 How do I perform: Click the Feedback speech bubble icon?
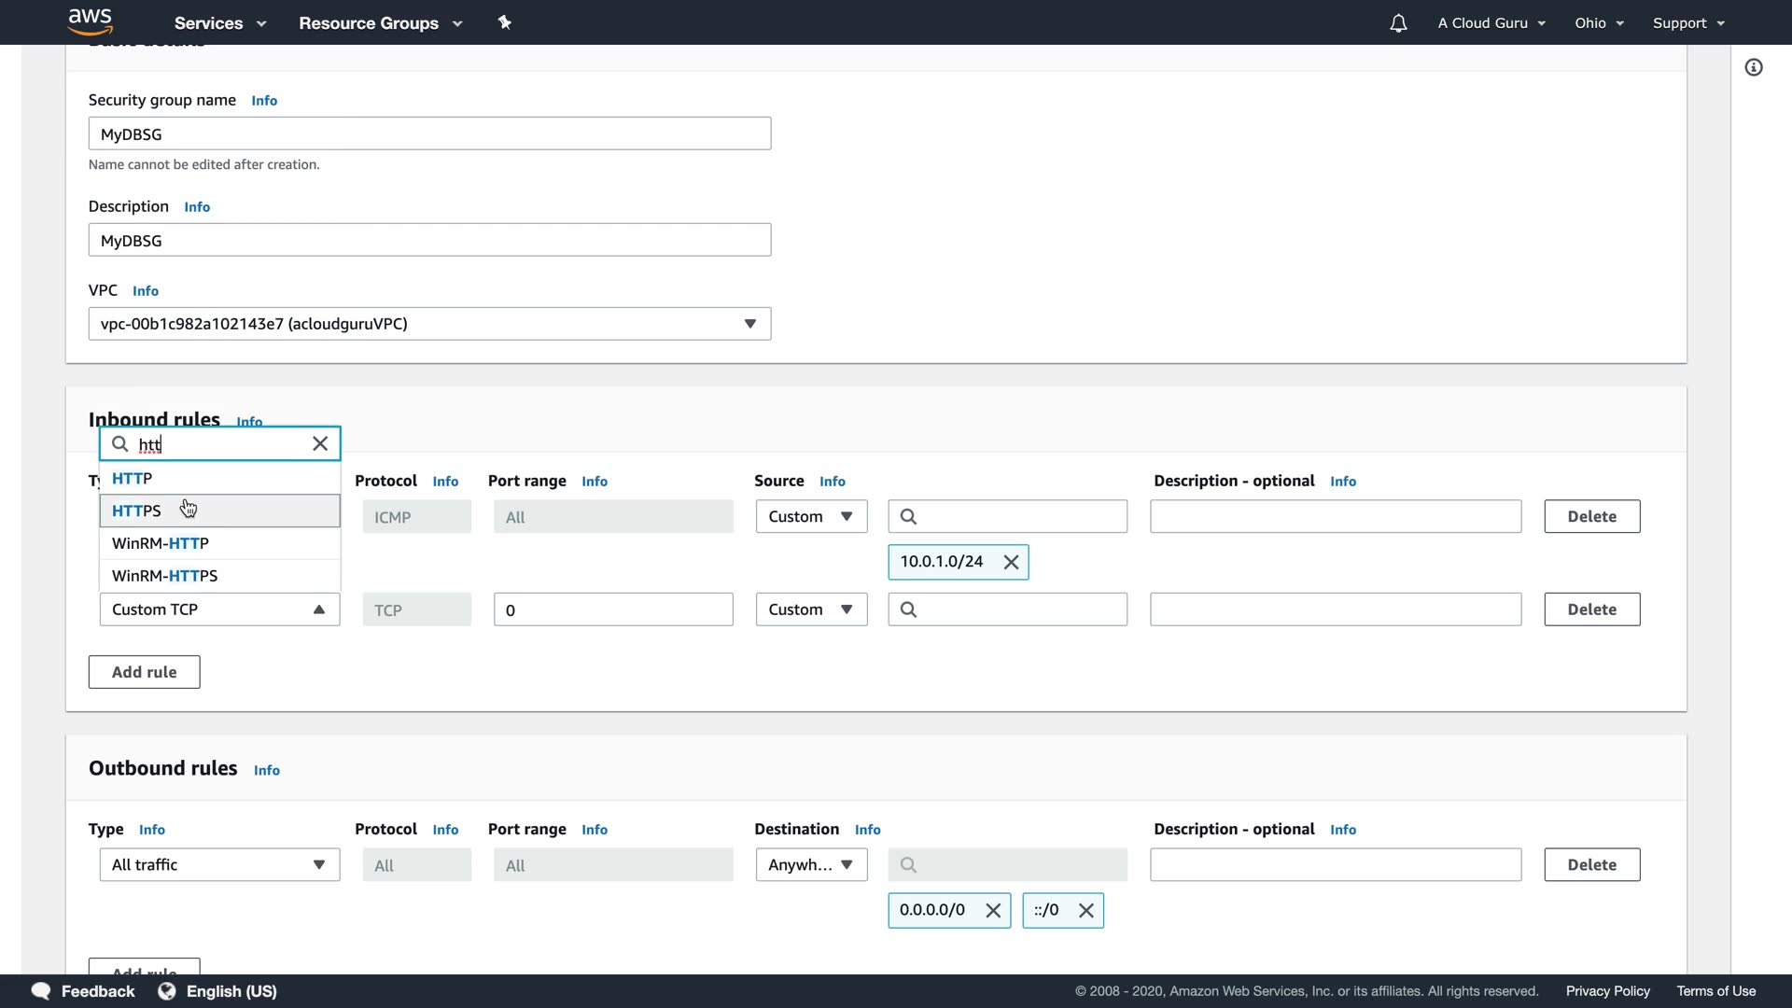[x=40, y=991]
